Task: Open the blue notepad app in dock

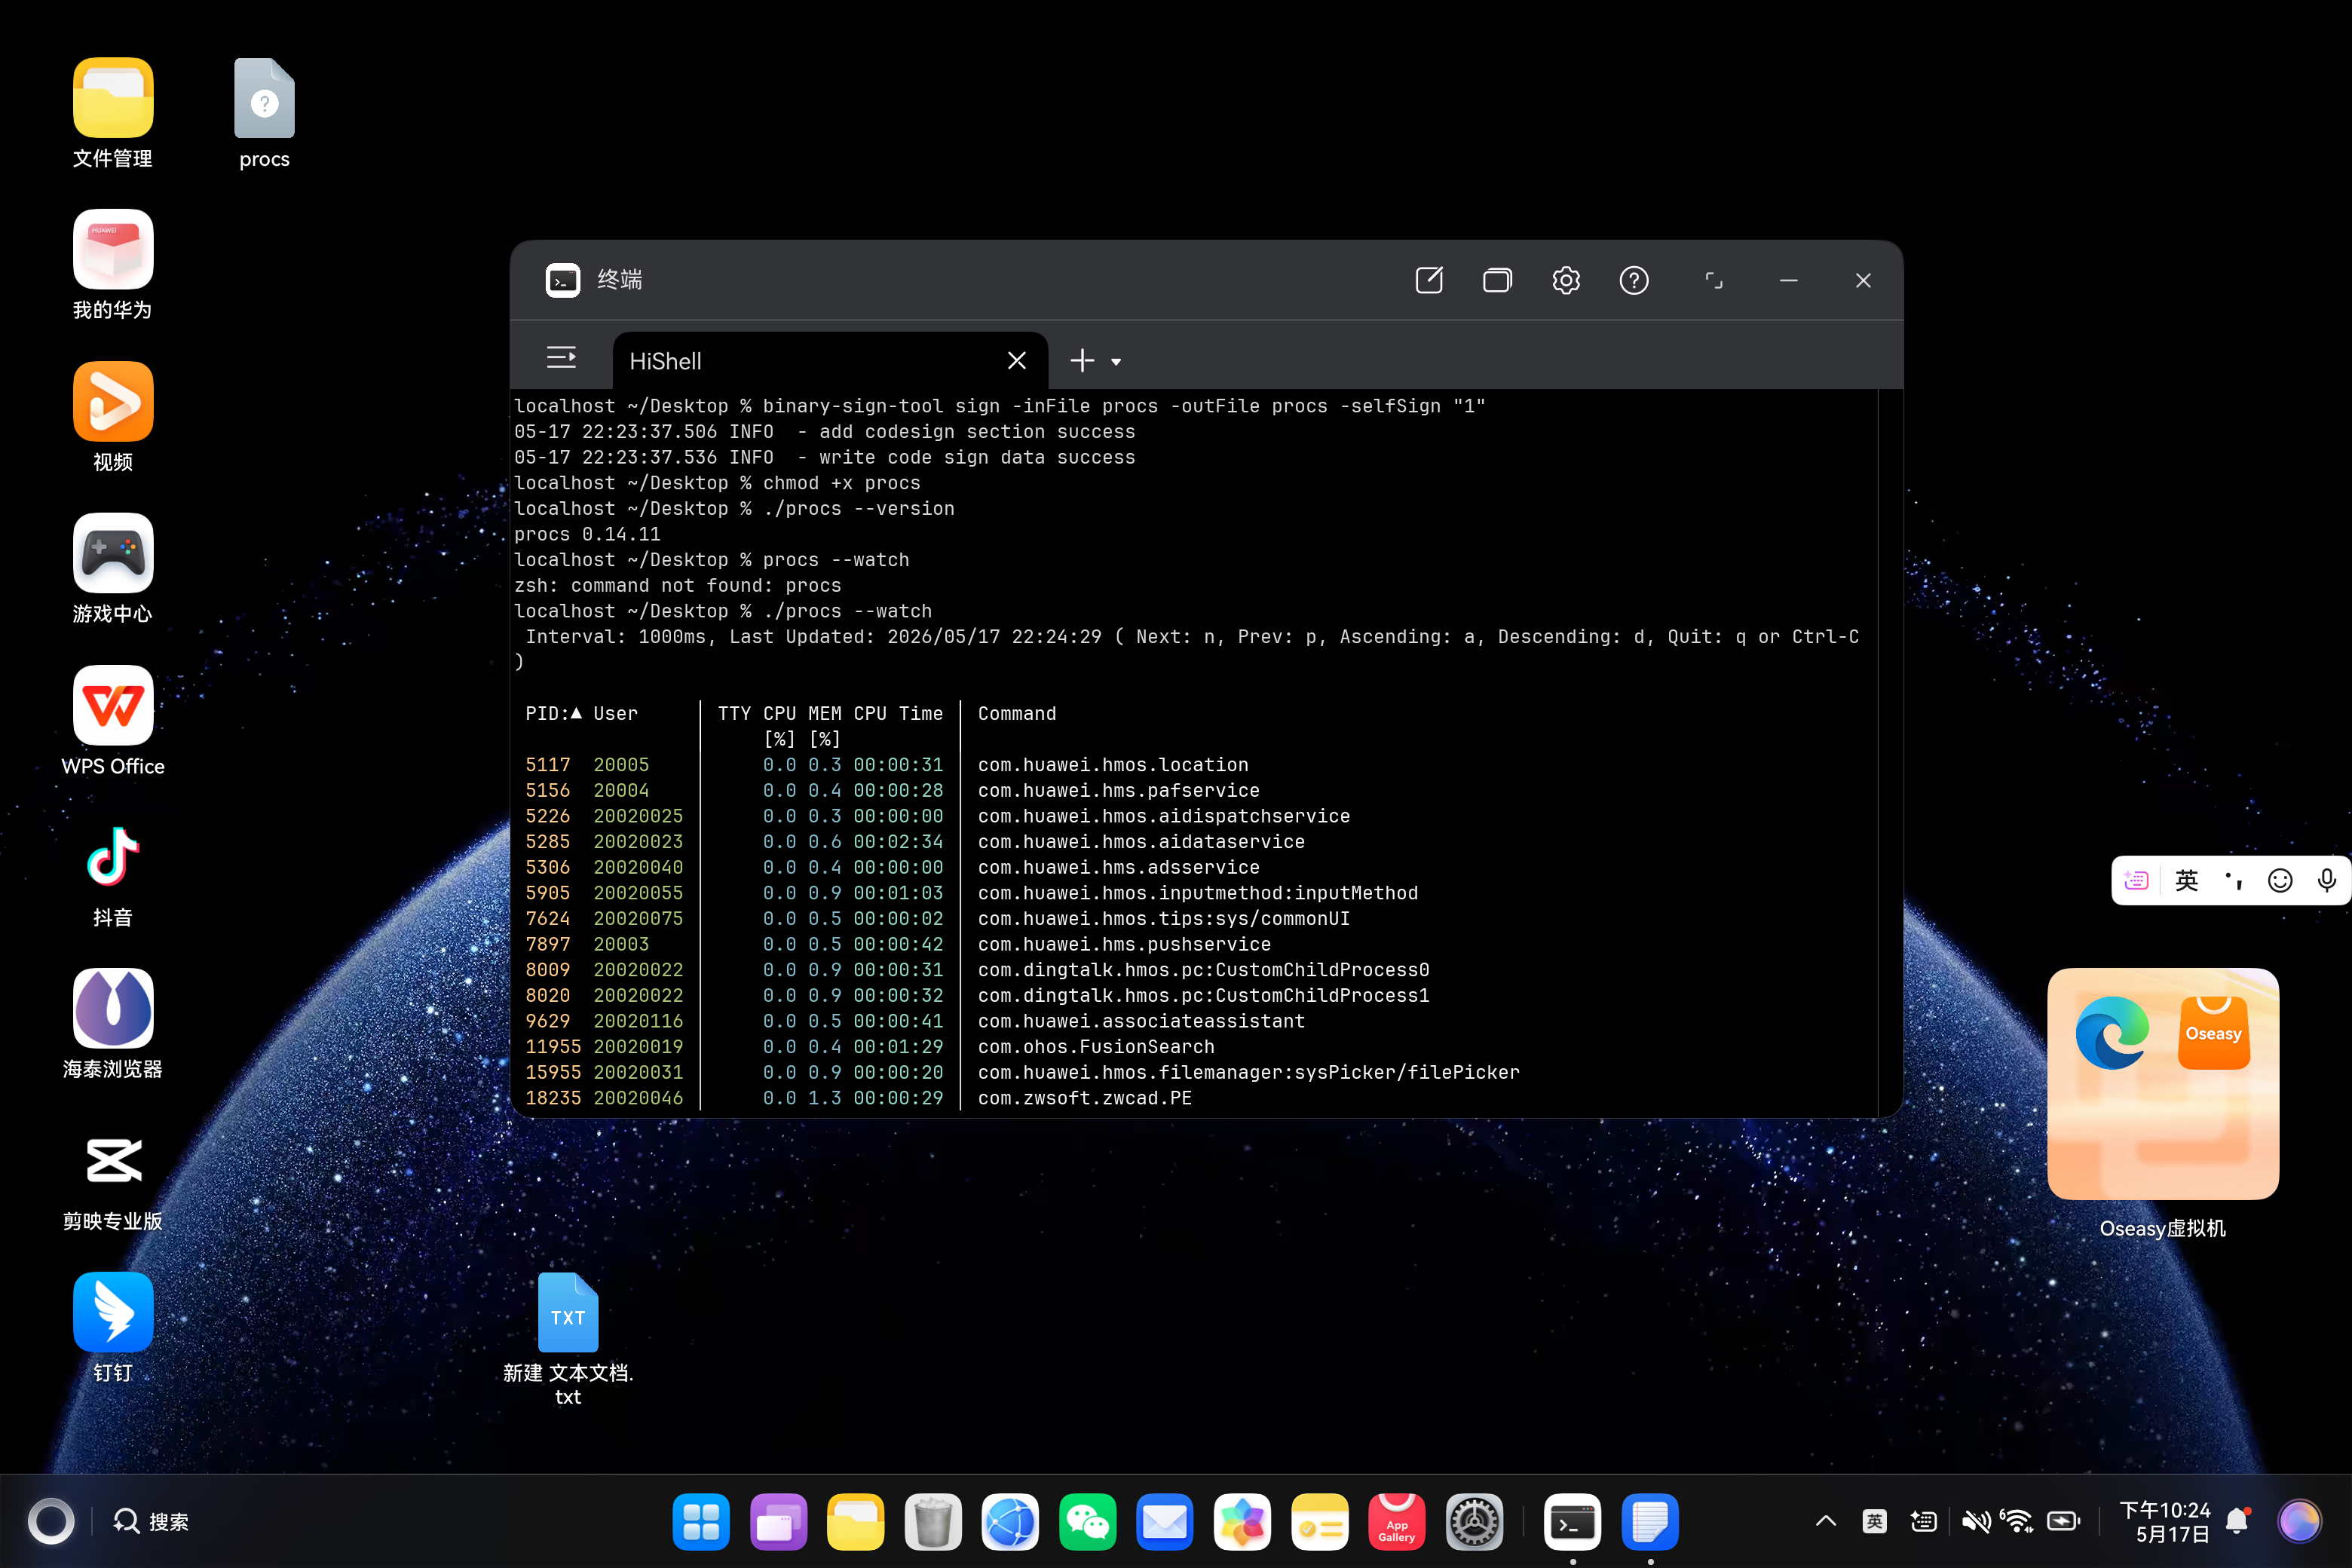Action: pyautogui.click(x=1650, y=1522)
